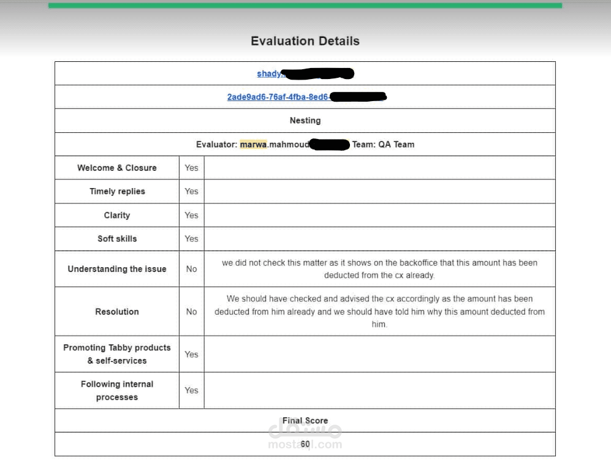Click the comment about backoffice amount deducted
611x460 pixels.
pos(379,269)
